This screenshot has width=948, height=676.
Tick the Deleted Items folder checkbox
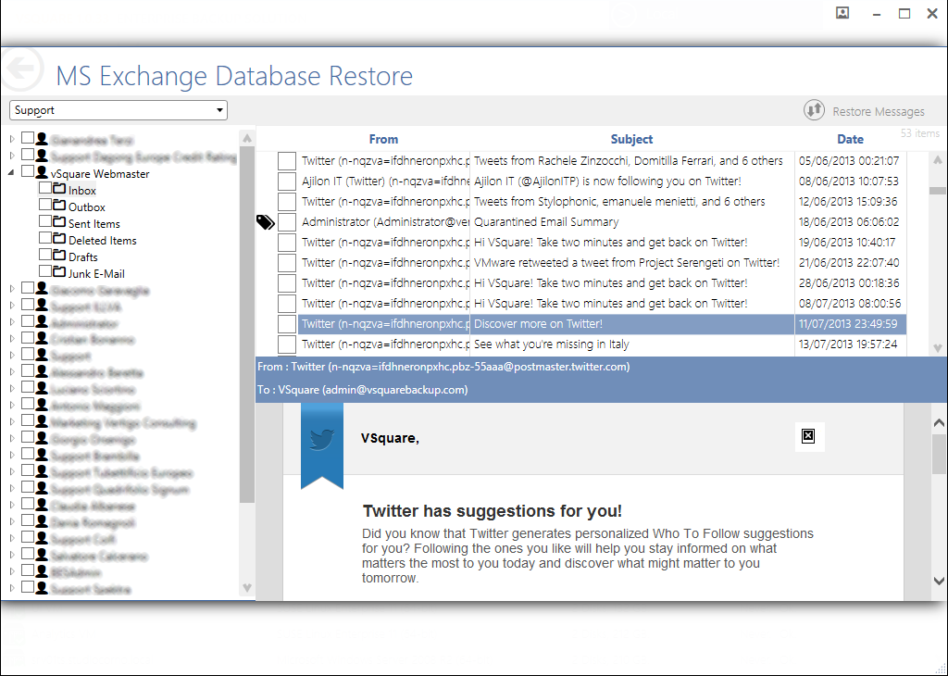(x=45, y=238)
